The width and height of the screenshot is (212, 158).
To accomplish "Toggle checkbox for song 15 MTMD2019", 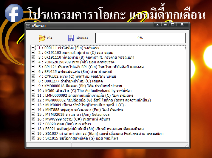I will point(33,114).
